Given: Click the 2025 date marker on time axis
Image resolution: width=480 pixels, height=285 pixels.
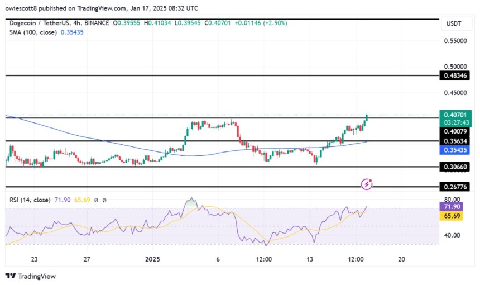Looking at the screenshot, I should click(152, 259).
